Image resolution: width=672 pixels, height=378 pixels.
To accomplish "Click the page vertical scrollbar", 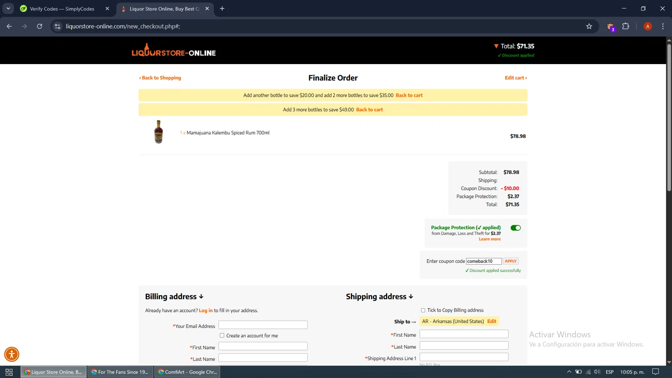I will point(669,117).
